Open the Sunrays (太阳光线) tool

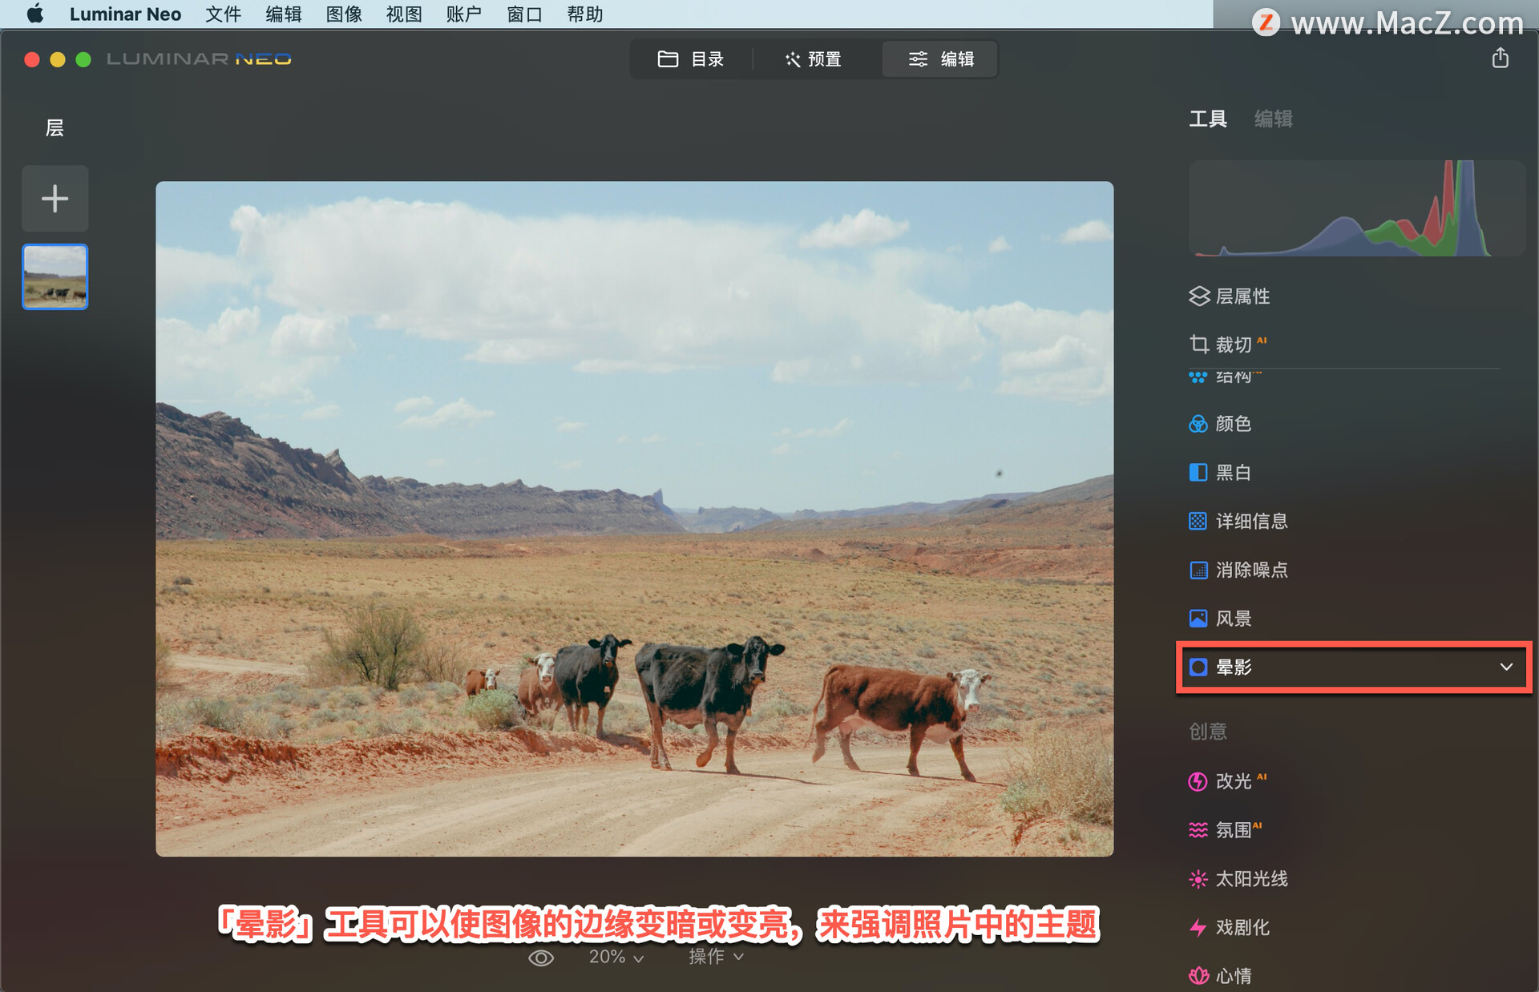point(1238,879)
